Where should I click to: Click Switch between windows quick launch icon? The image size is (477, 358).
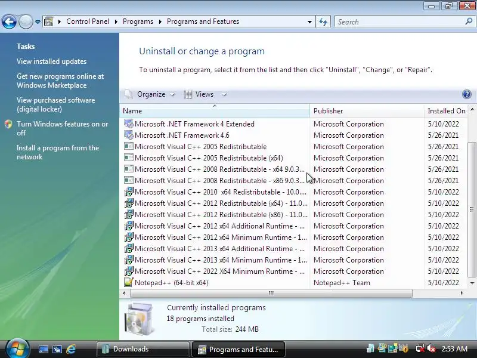(57, 349)
